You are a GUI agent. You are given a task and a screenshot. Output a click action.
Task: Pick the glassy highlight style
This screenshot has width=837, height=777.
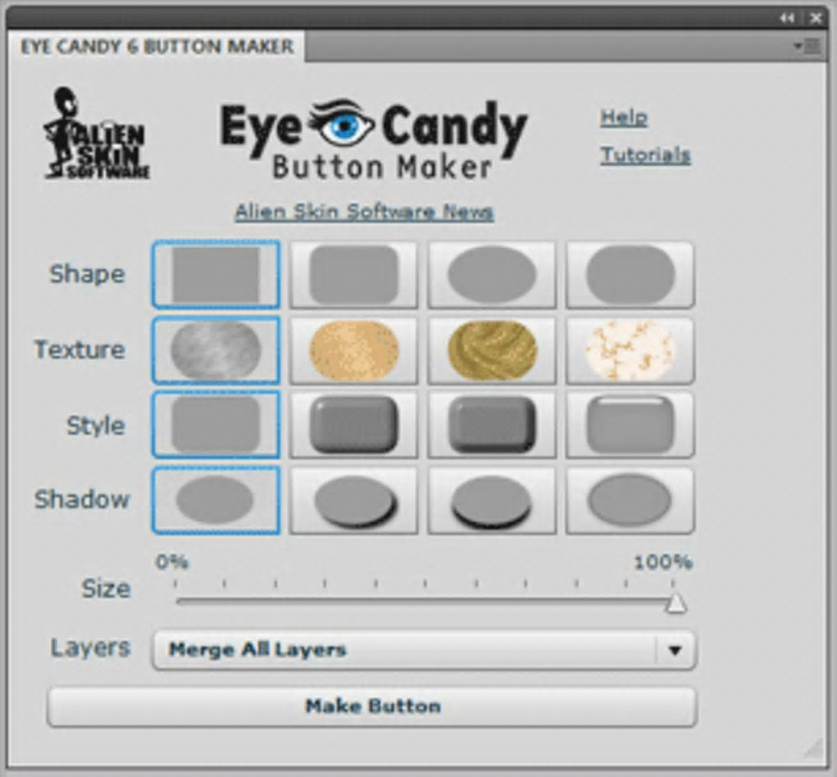pos(630,425)
